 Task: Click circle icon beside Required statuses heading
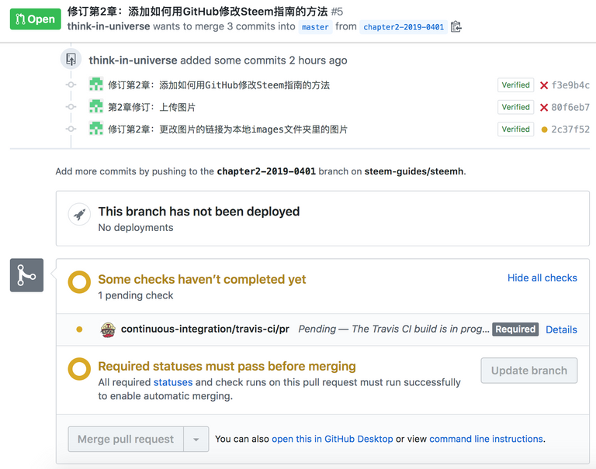[79, 369]
